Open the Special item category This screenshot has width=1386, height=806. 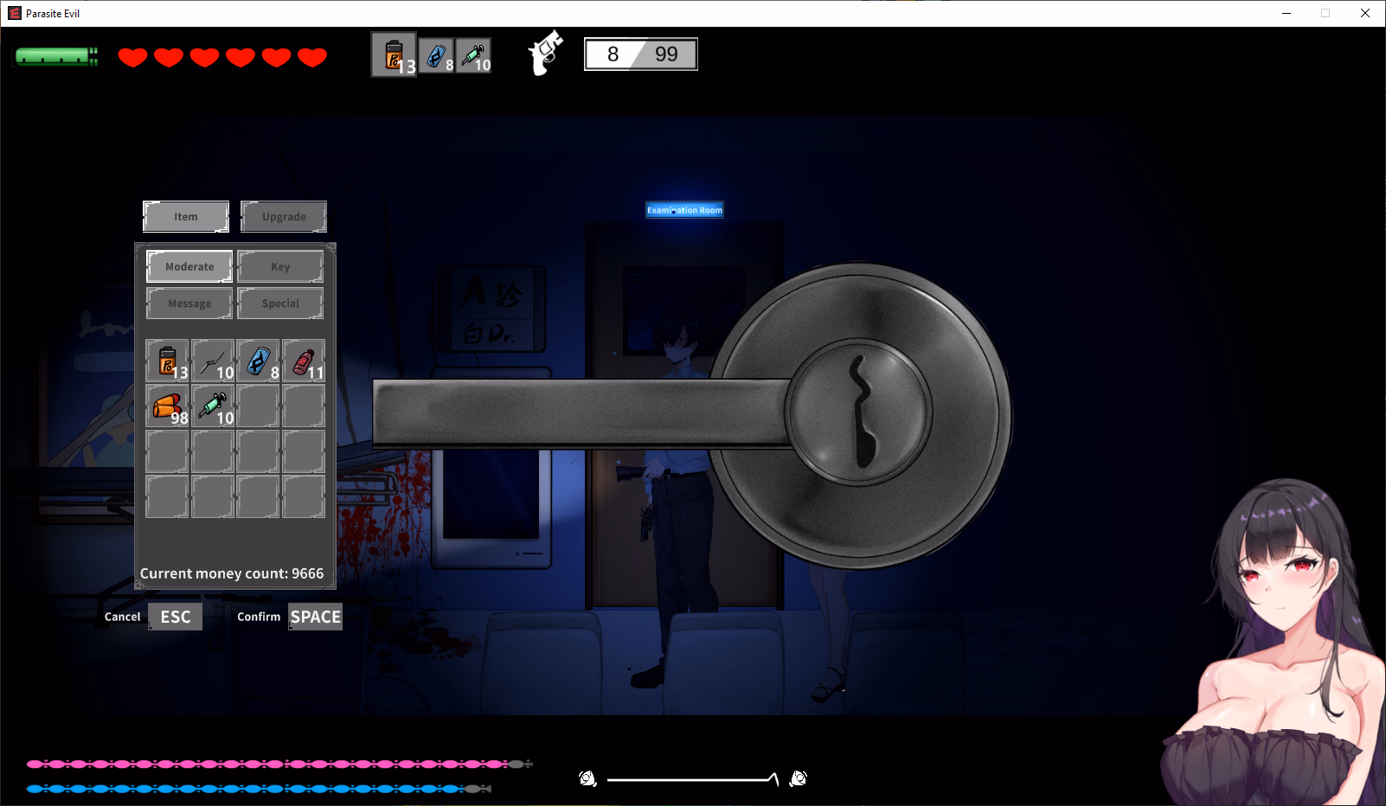[280, 304]
